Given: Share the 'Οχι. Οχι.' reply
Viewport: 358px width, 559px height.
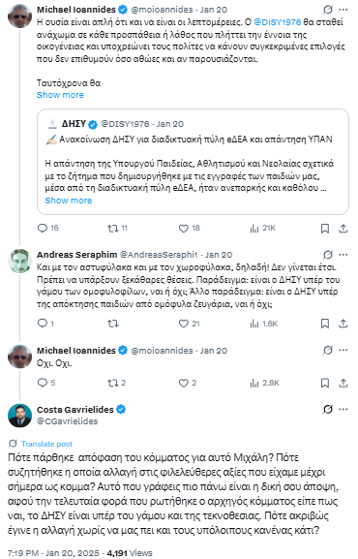Looking at the screenshot, I should (x=343, y=383).
